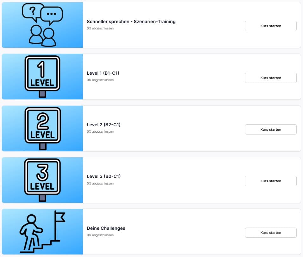Click the speech bubbles conversation course icon

tap(42, 25)
